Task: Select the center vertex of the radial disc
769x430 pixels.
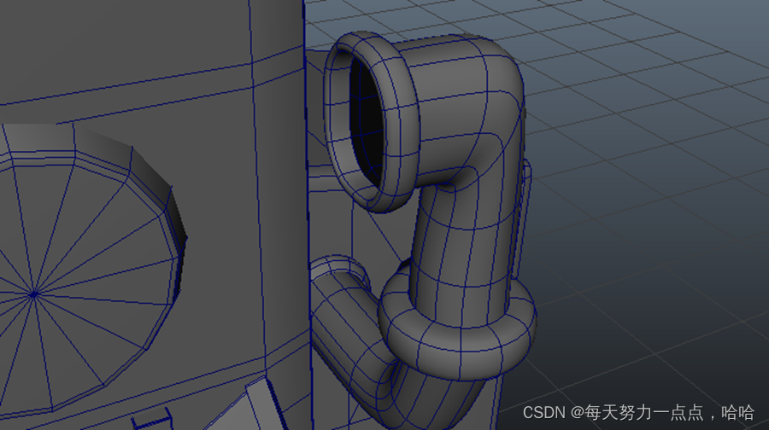Action: (34, 294)
